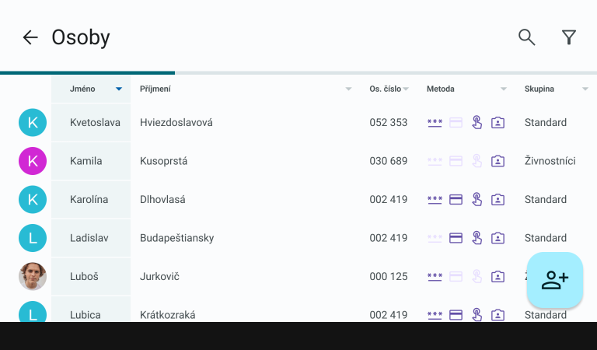Click the card icon in Lubica's row
The width and height of the screenshot is (597, 350).
click(456, 315)
